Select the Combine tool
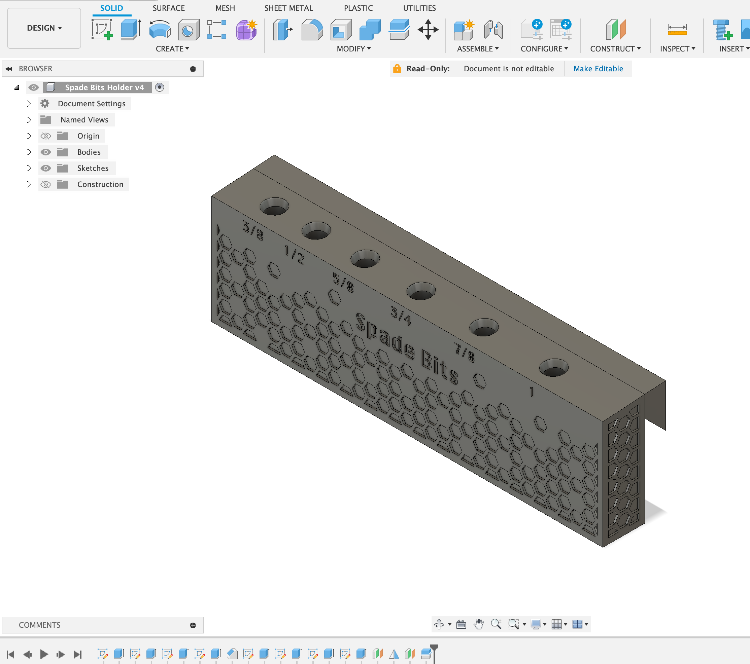The width and height of the screenshot is (750, 664). point(370,30)
